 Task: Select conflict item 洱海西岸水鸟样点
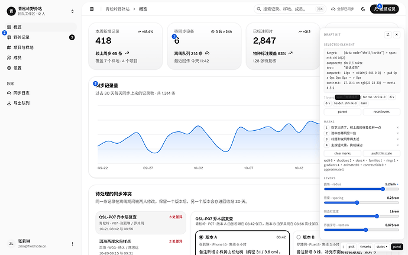pos(141,246)
